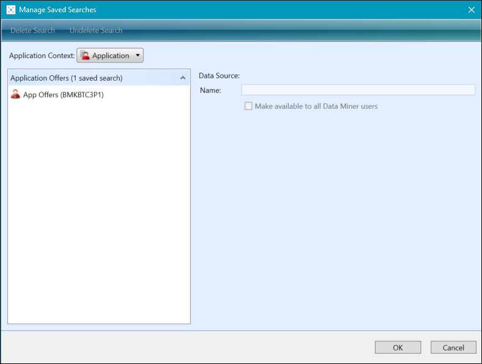The image size is (482, 364).
Task: Close the Manage Saved Searches dialog
Action: click(x=472, y=10)
